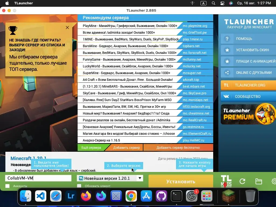Click the username field with CollabVM-VM
Viewport: 276px width, 207px height.
pyautogui.click(x=38, y=178)
